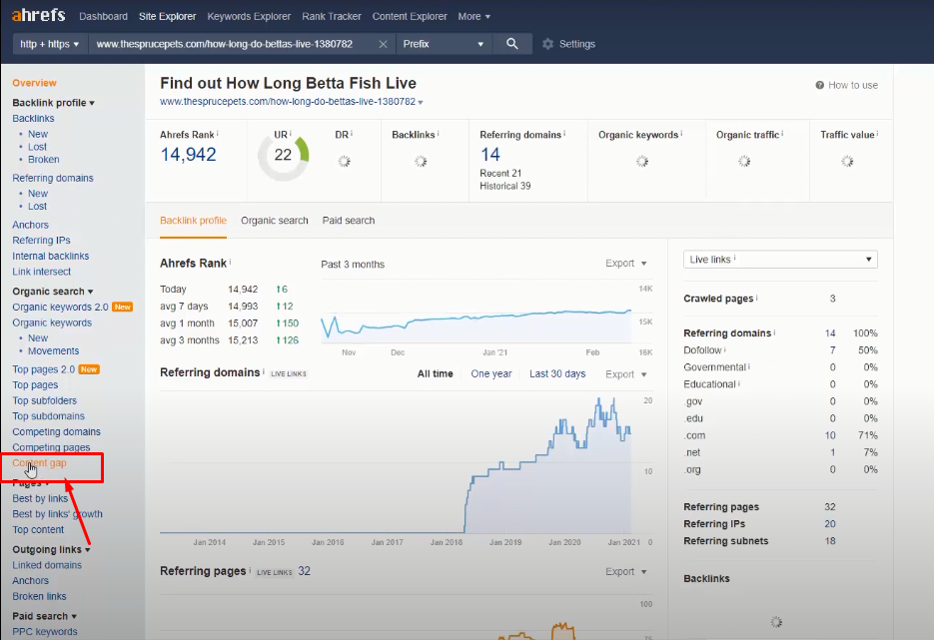Select All time range
The height and width of the screenshot is (640, 934).
click(435, 373)
